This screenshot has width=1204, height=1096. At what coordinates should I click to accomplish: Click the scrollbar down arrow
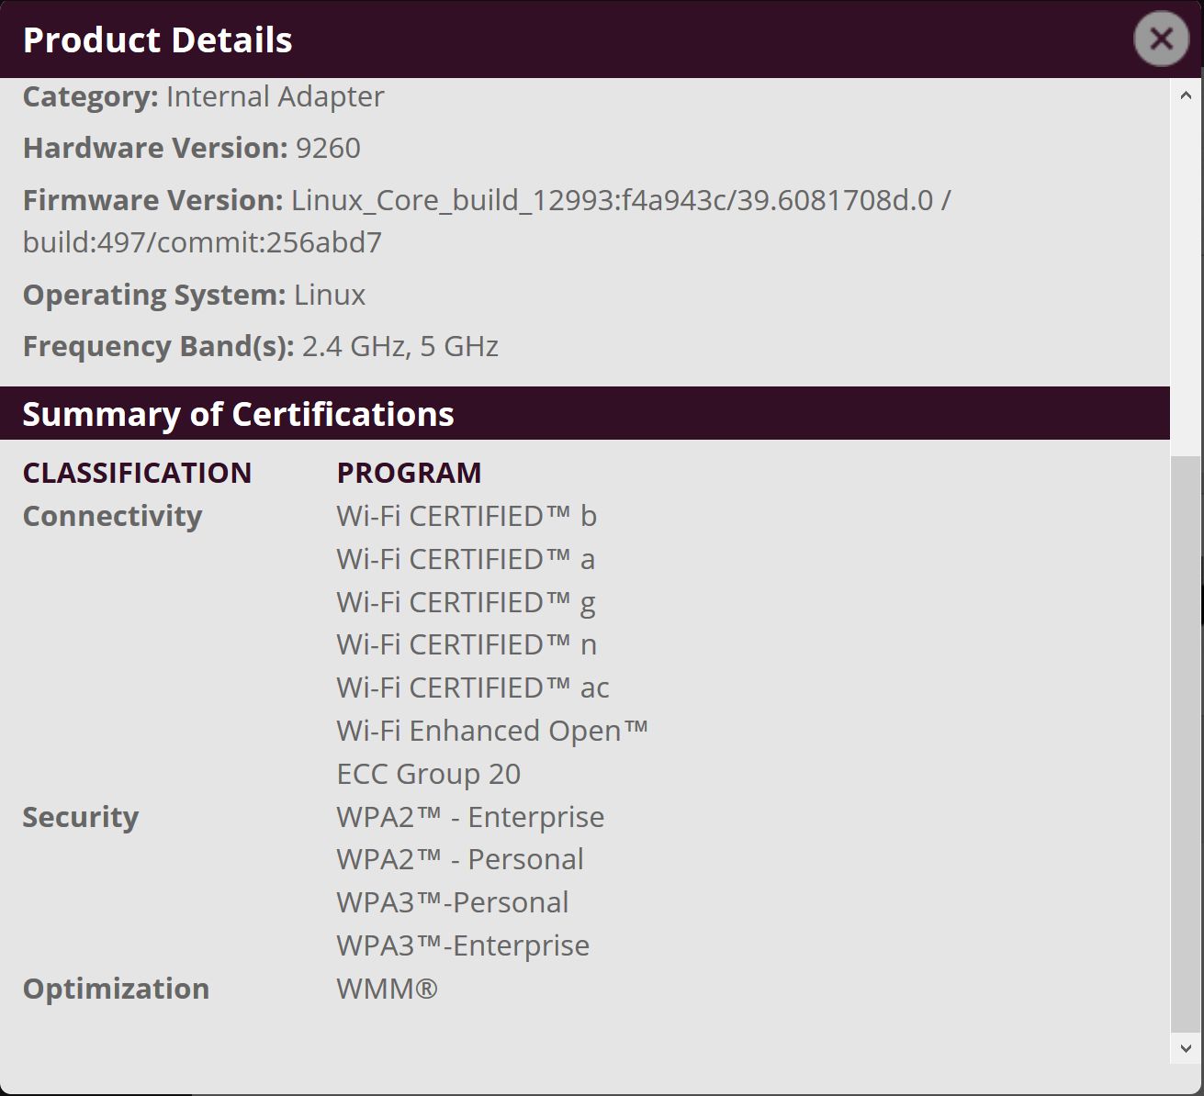(1185, 1048)
